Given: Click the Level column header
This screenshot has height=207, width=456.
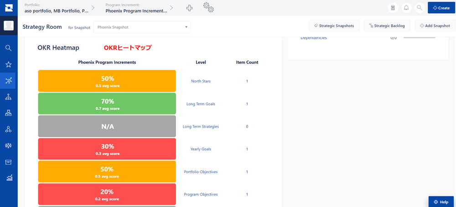Looking at the screenshot, I should [x=201, y=62].
